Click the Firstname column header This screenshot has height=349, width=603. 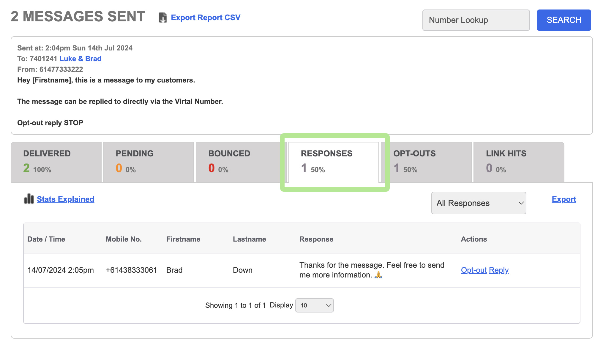tap(183, 239)
